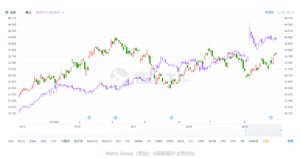Click the right handle of range selector
Viewport: 301px width, 158px height.
(x=281, y=130)
